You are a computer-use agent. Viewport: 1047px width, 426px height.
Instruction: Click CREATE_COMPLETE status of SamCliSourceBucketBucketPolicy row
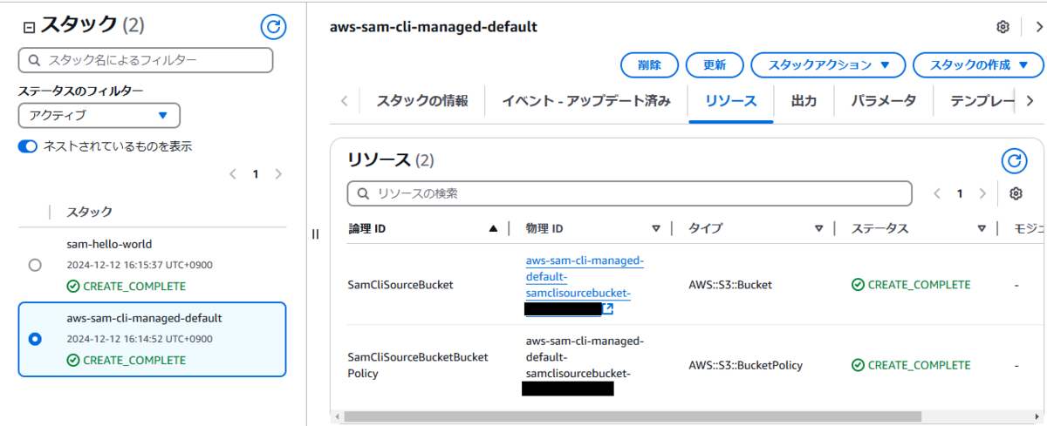[x=911, y=365]
